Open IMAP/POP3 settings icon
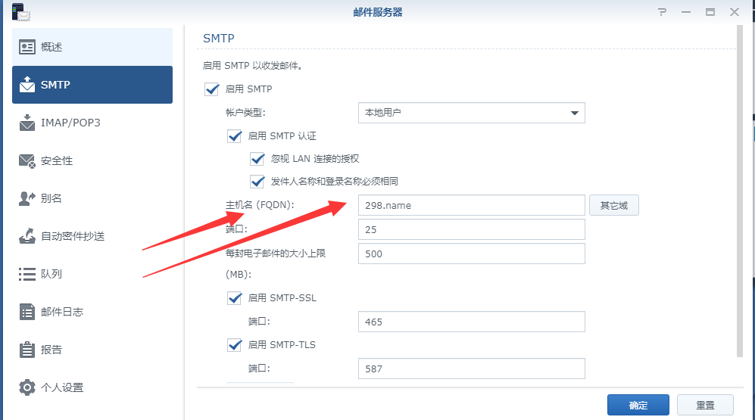755x420 pixels. click(27, 123)
